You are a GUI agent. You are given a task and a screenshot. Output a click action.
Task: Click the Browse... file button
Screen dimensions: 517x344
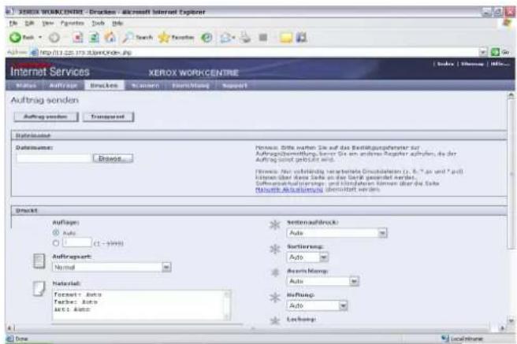pos(113,158)
